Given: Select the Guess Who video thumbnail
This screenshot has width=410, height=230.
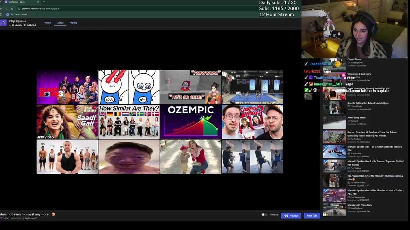Looking at the screenshot, I should pyautogui.click(x=252, y=122).
